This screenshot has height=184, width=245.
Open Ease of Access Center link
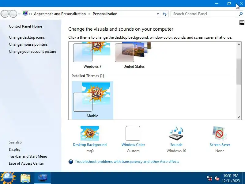[x=26, y=163]
